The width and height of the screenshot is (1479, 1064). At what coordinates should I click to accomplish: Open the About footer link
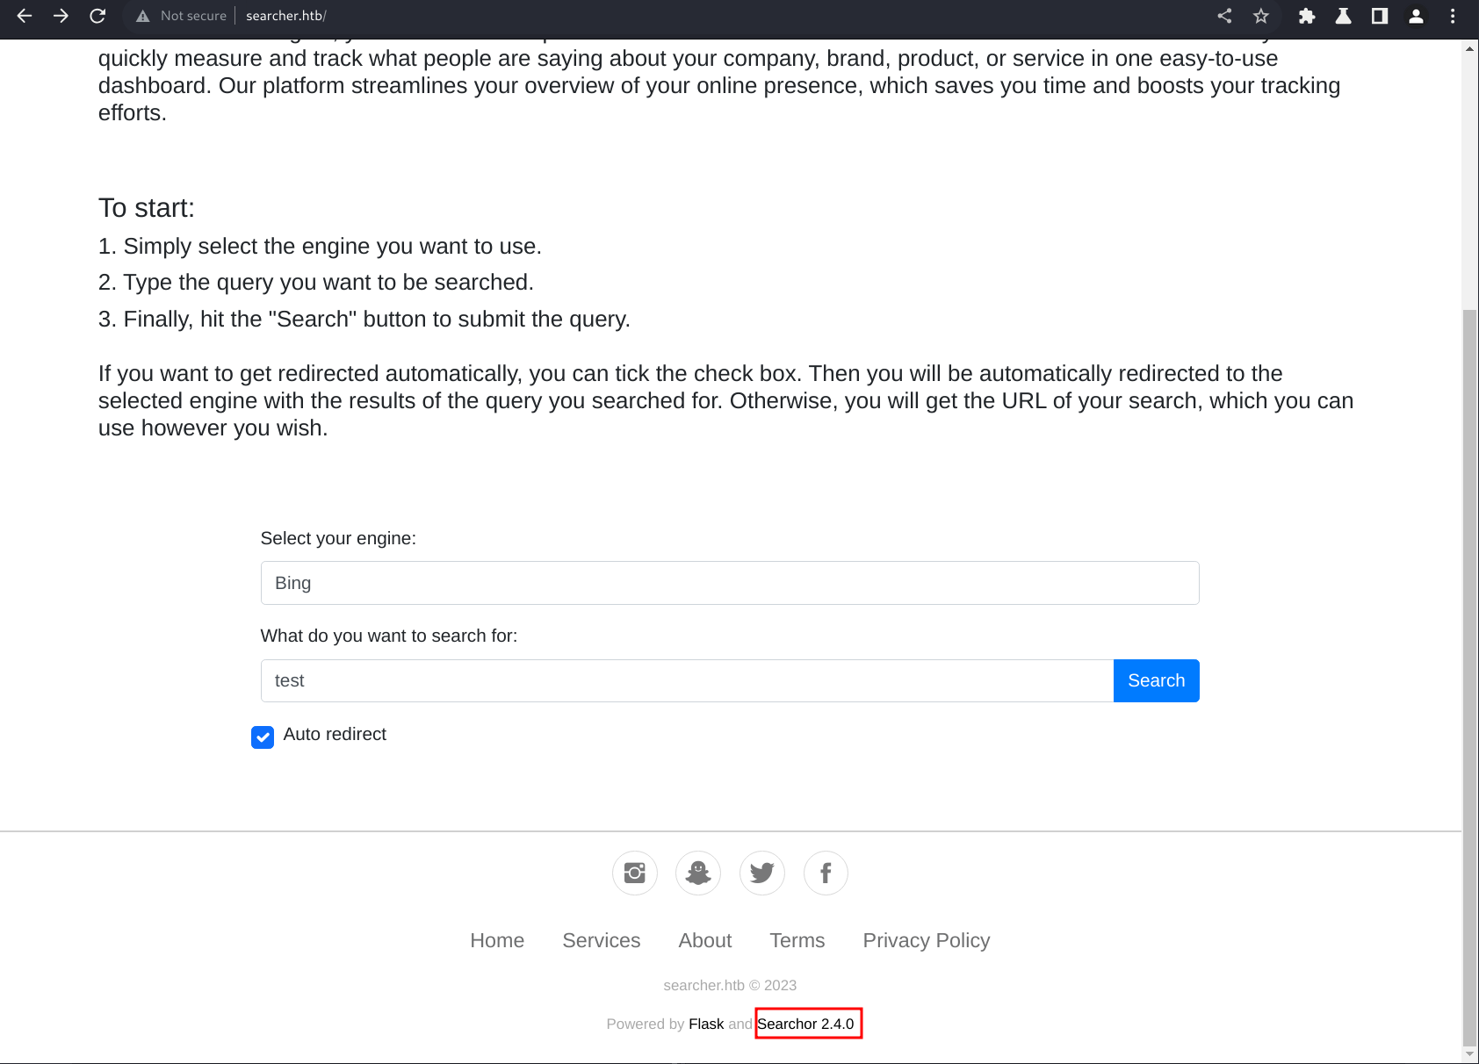coord(704,940)
